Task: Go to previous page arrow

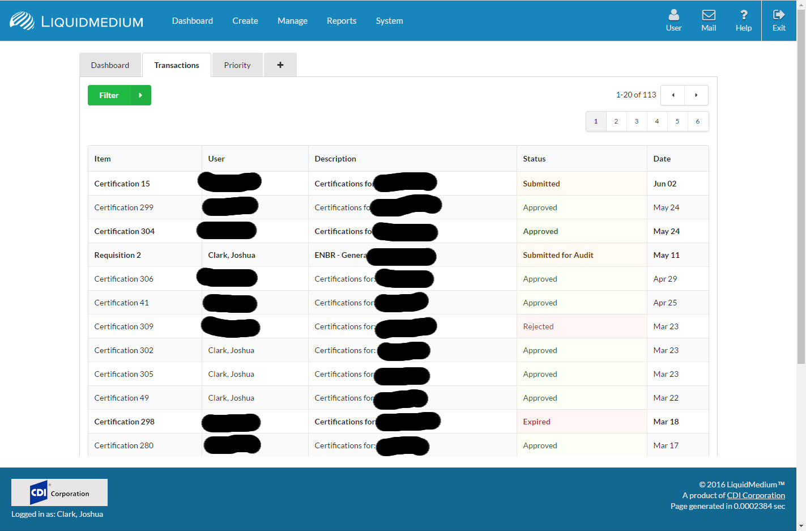Action: coord(673,95)
